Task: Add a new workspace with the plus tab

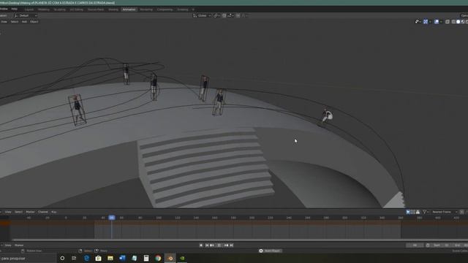Action: 193,9
